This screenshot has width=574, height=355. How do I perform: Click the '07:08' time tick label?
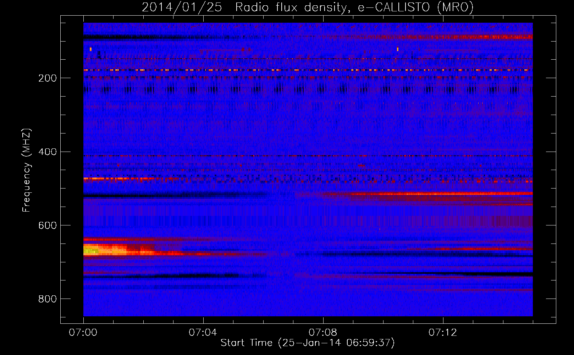323,332
